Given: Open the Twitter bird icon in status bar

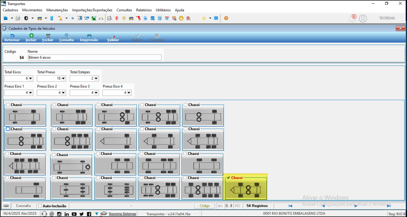Looking at the screenshot, I should [x=82, y=214].
